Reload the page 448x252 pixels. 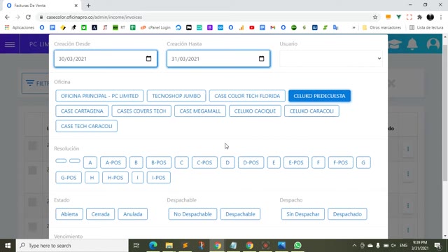click(28, 17)
